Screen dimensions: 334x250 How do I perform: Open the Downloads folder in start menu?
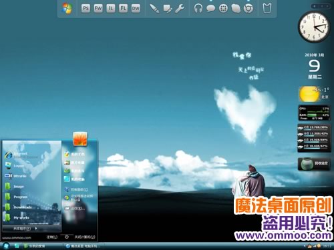click(x=19, y=207)
